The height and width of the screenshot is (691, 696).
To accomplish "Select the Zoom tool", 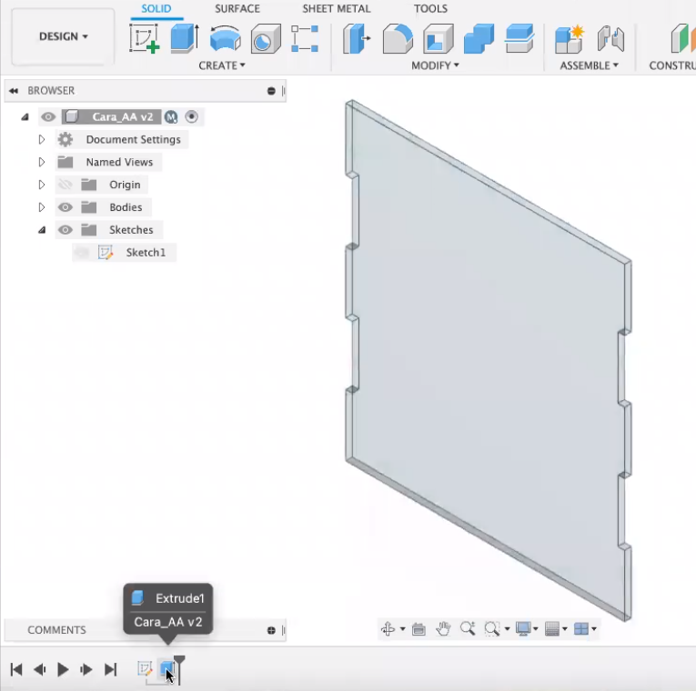I will 468,628.
